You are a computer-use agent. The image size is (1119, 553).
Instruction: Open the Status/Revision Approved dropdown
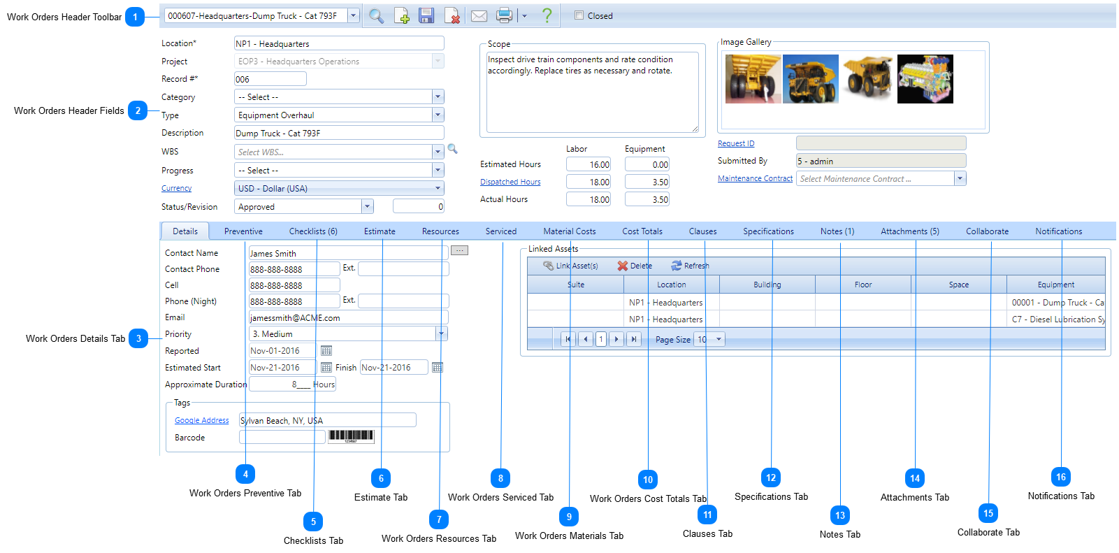(367, 206)
